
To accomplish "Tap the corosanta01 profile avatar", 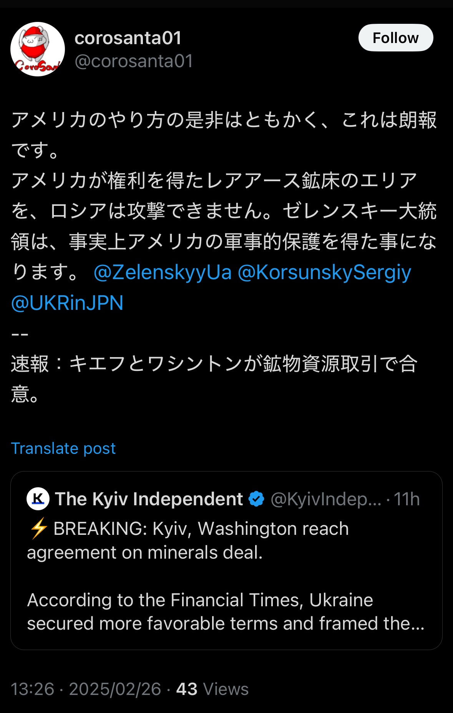I will click(38, 49).
